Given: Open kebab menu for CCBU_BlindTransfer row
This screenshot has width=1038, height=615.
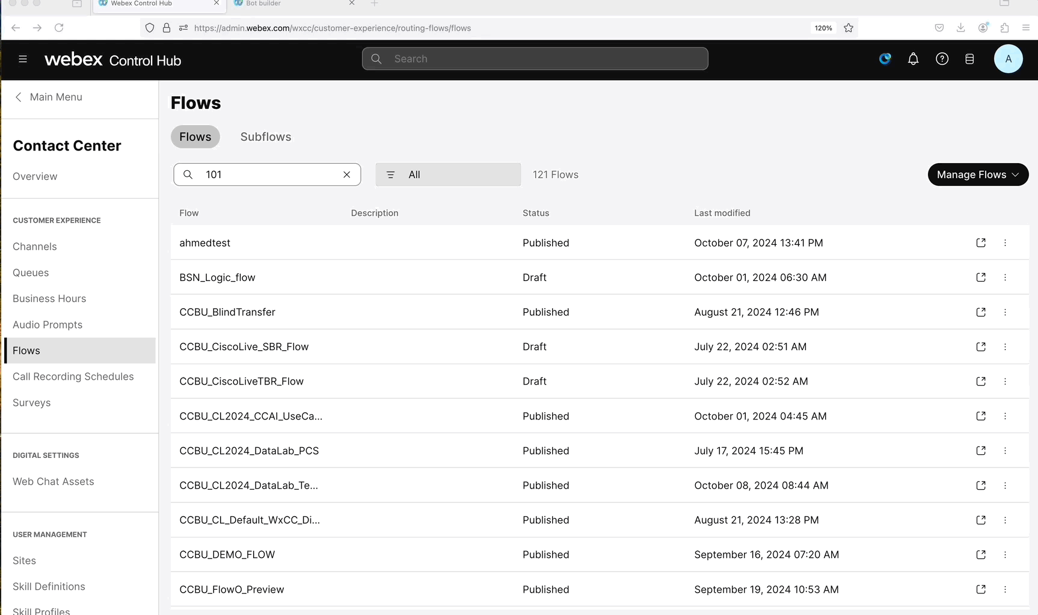Looking at the screenshot, I should pyautogui.click(x=1005, y=312).
